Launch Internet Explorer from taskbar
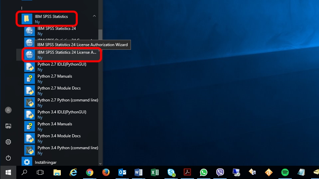Screen dimensions: 319x179 click(x=73, y=172)
